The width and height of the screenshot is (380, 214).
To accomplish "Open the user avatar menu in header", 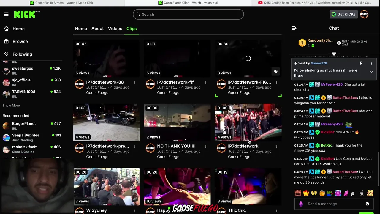I will point(364,14).
